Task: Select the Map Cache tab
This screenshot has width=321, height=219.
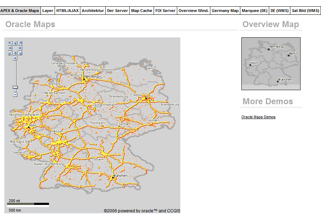Action: [x=142, y=11]
